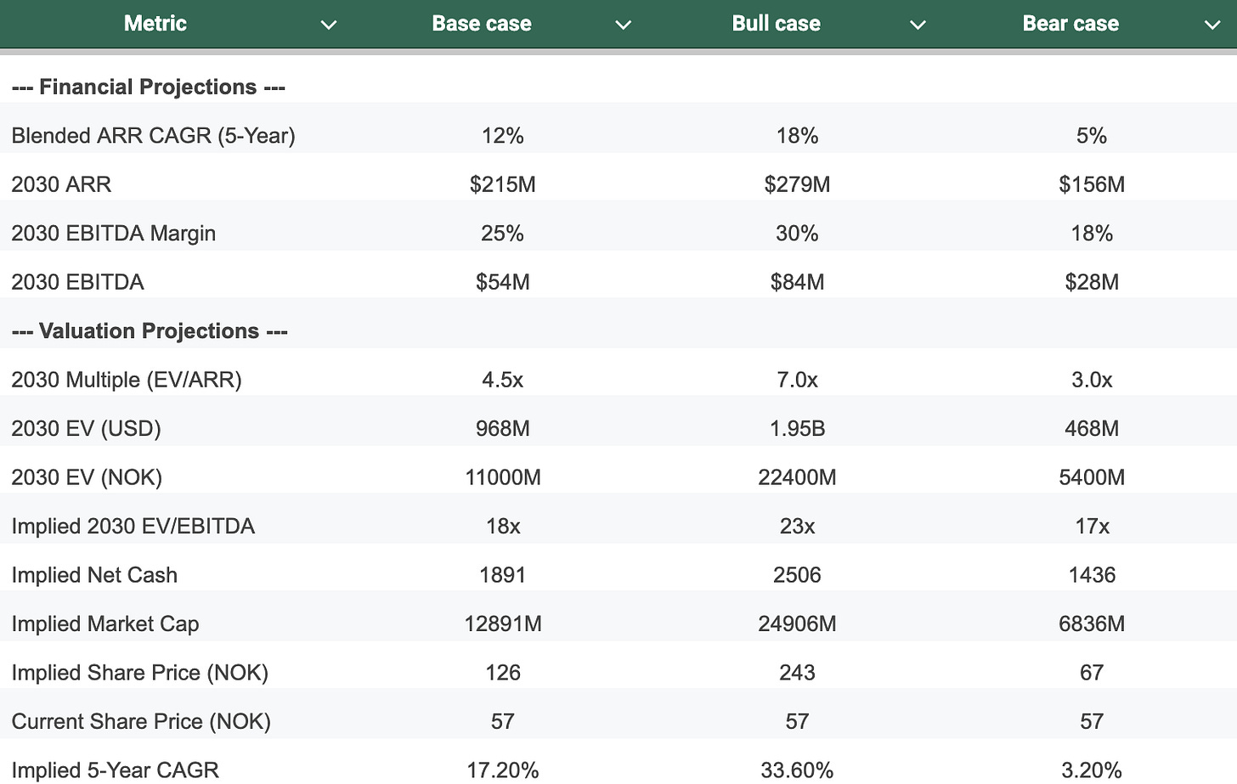
Task: Expand the Bear case column dropdown chevron
Action: tap(1212, 25)
